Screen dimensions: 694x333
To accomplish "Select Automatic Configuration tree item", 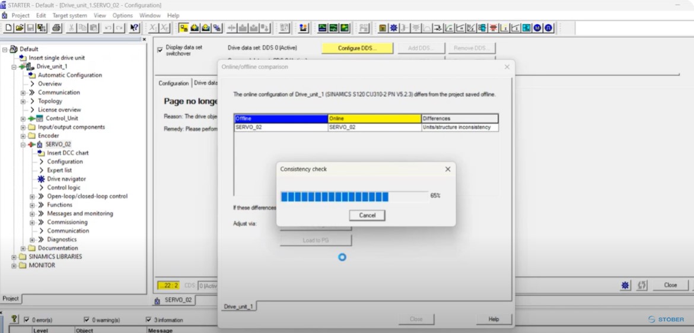I will (x=69, y=75).
